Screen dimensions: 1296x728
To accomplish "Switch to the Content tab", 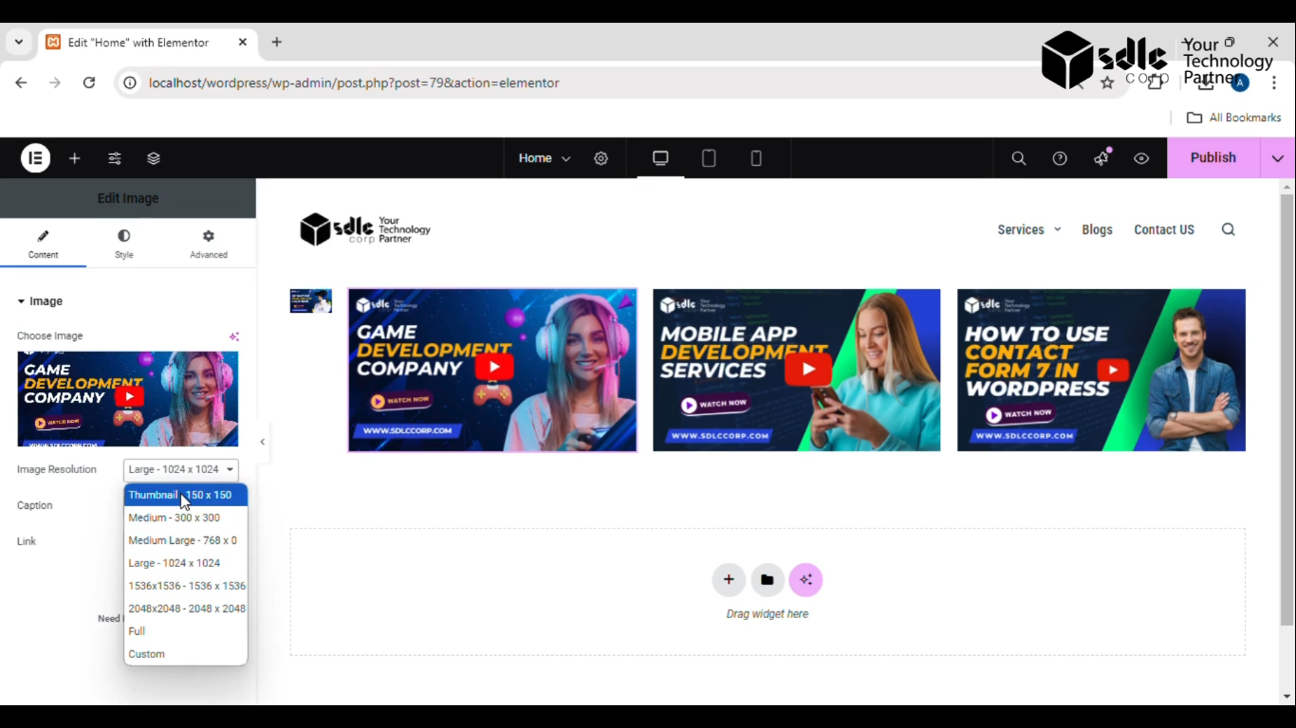I will click(x=43, y=244).
